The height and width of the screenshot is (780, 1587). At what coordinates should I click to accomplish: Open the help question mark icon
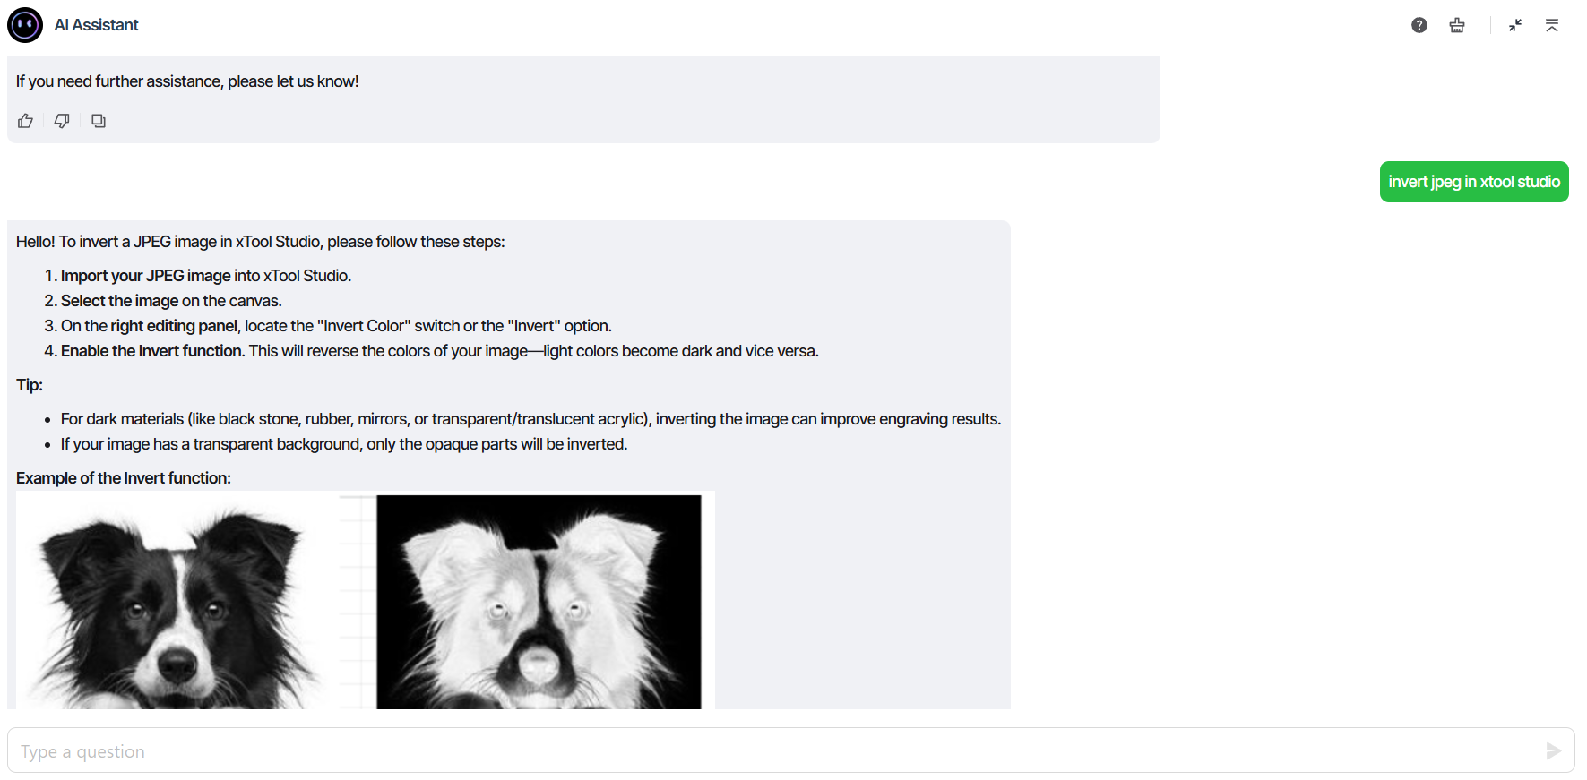[1419, 25]
